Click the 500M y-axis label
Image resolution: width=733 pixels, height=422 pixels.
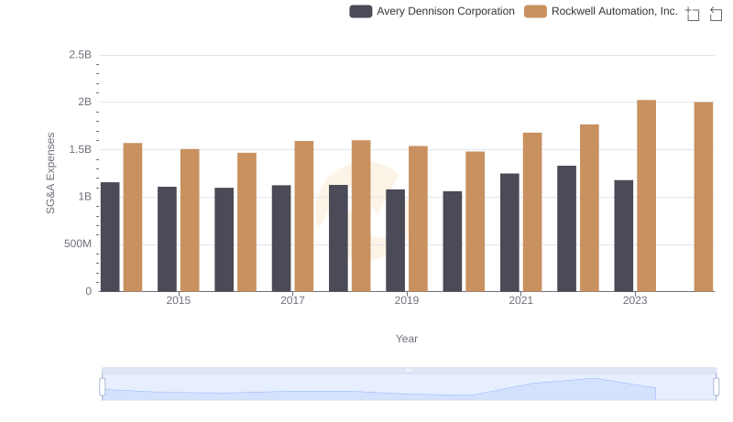pyautogui.click(x=78, y=243)
